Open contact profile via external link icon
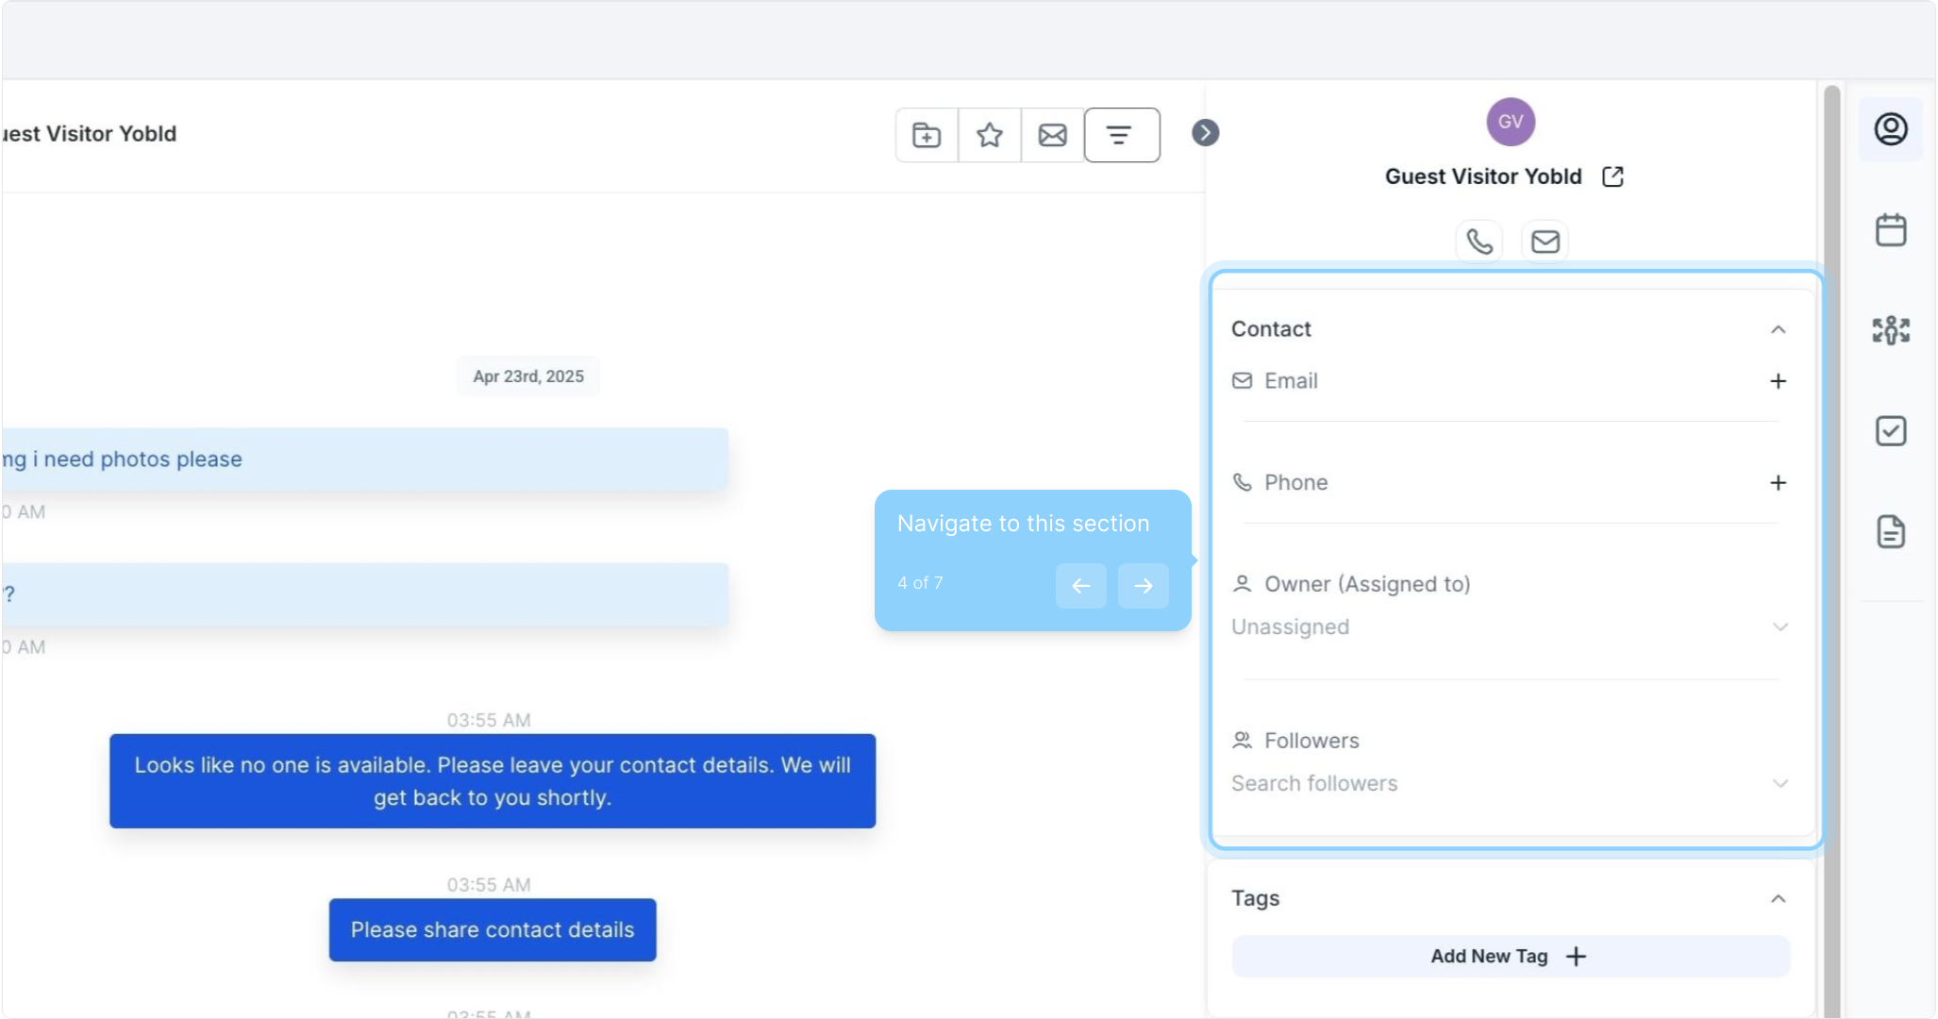Screen dimensions: 1938x1019 [x=1612, y=176]
